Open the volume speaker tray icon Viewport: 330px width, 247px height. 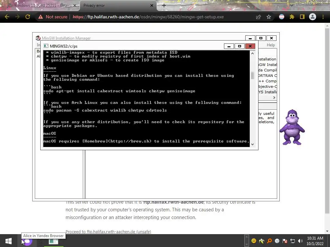click(300, 241)
